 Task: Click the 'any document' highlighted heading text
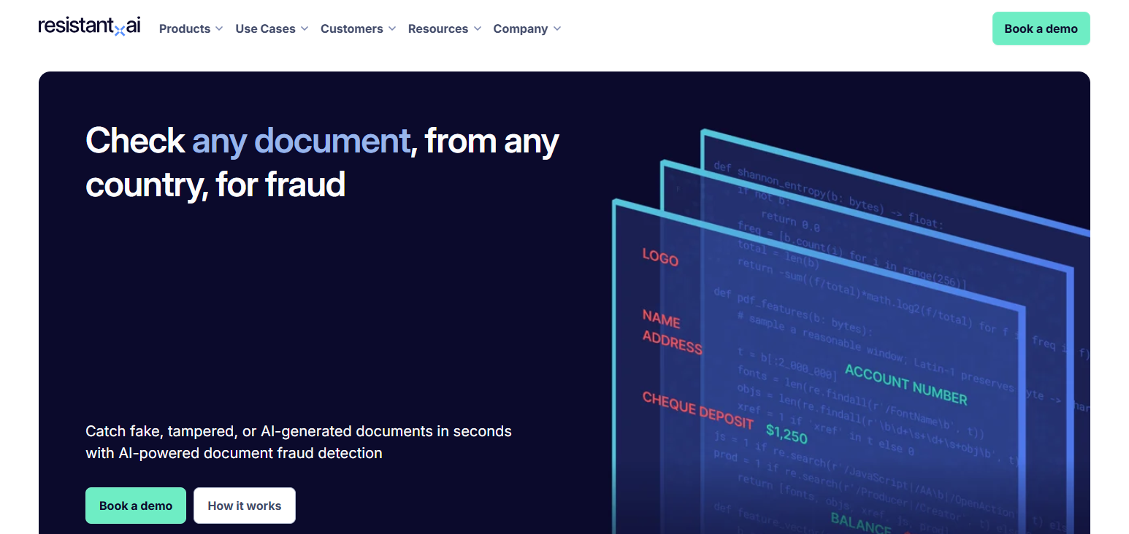coord(301,140)
